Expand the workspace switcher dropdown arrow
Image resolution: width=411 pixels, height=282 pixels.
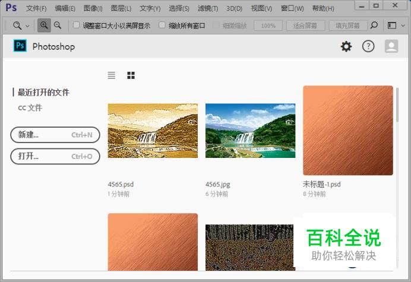(403, 26)
